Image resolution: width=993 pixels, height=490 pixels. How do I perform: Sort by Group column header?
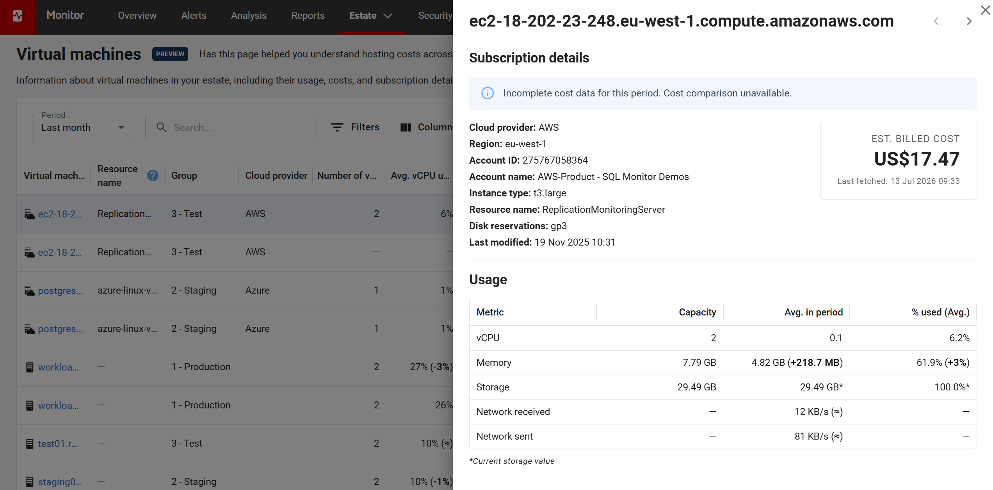tap(184, 176)
